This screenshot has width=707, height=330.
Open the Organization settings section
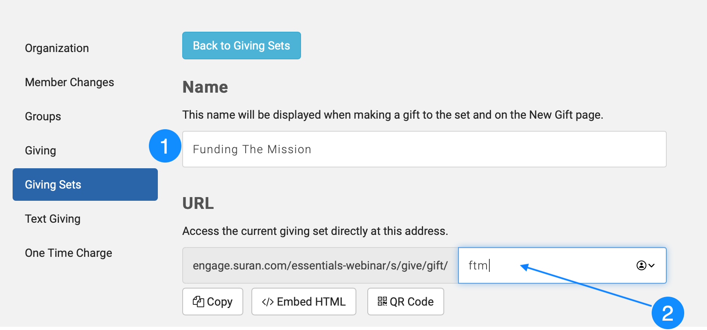tap(57, 48)
